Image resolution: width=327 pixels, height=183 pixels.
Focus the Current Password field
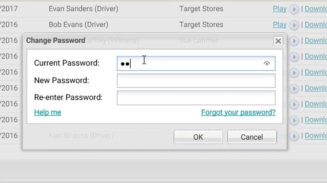[191, 64]
